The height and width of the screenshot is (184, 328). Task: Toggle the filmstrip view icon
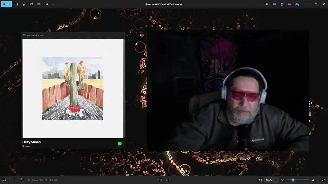tap(4, 180)
